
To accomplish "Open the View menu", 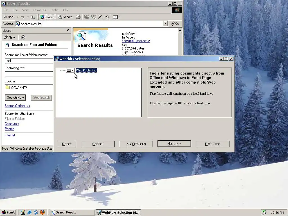I will click(x=25, y=10).
